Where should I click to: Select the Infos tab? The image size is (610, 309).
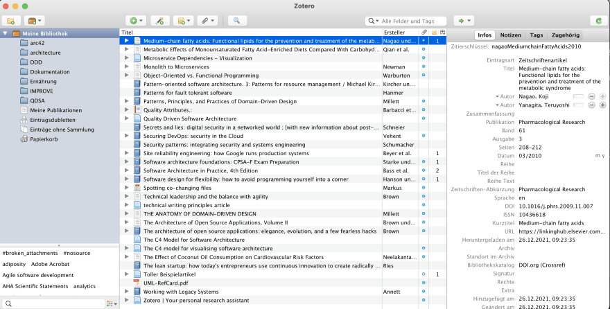point(485,35)
